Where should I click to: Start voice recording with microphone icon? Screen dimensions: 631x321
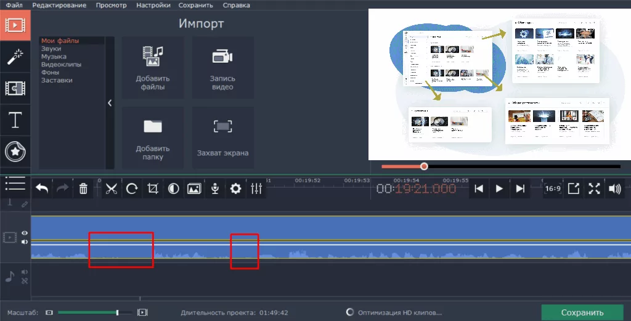[215, 189]
